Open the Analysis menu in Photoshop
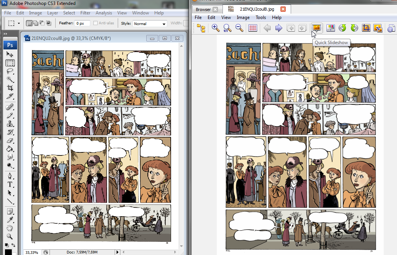Image resolution: width=397 pixels, height=255 pixels. (104, 13)
